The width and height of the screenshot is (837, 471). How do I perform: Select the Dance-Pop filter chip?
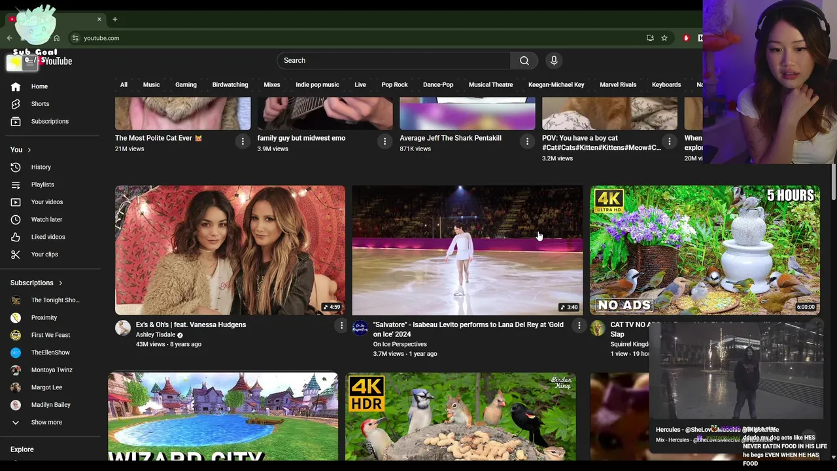point(438,84)
